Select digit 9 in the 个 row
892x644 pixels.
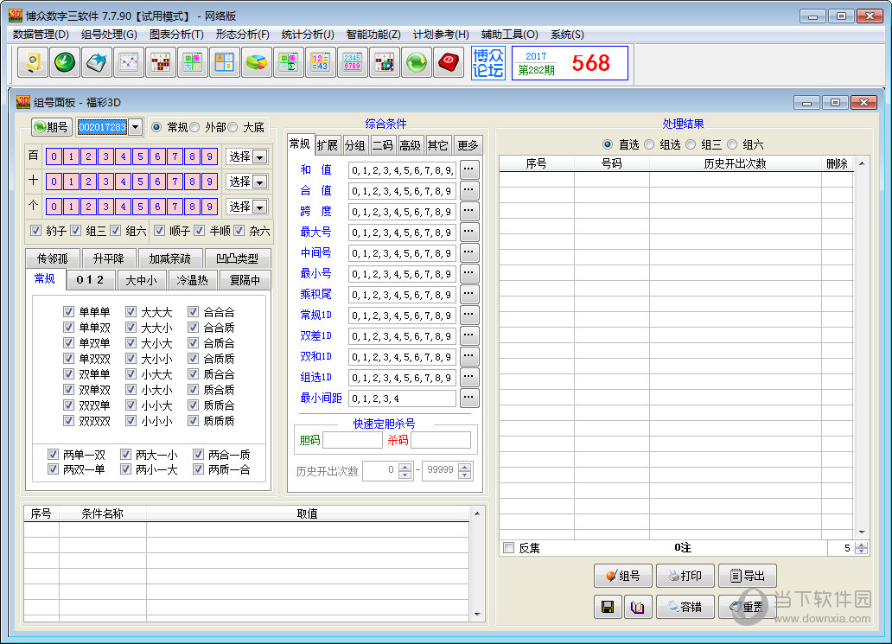pyautogui.click(x=210, y=207)
